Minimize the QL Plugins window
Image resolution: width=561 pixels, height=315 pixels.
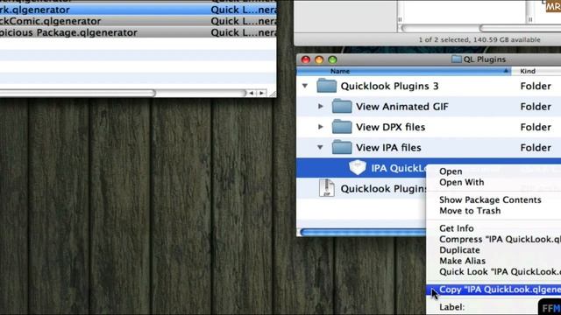pos(319,59)
